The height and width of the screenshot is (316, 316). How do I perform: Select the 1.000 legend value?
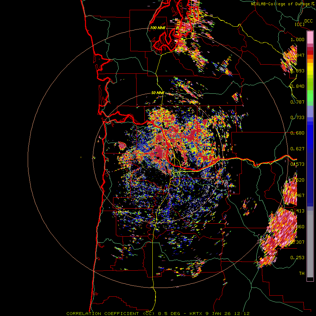pyautogui.click(x=297, y=39)
